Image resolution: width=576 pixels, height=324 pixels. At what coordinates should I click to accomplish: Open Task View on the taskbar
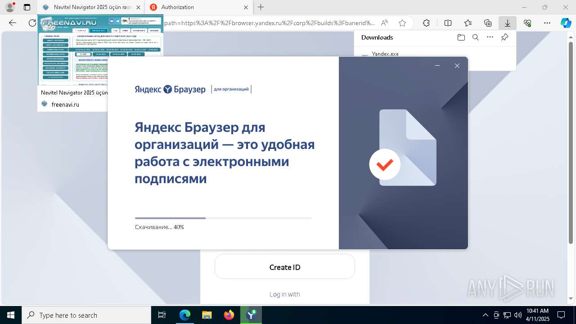click(x=162, y=315)
